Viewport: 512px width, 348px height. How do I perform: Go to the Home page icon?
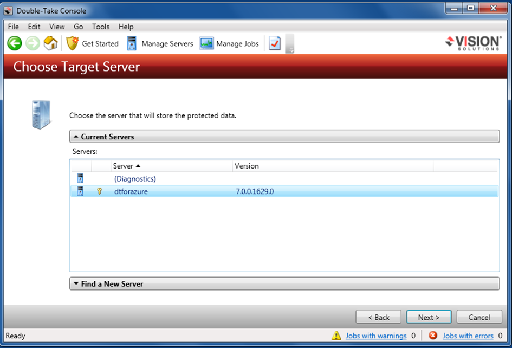point(50,43)
